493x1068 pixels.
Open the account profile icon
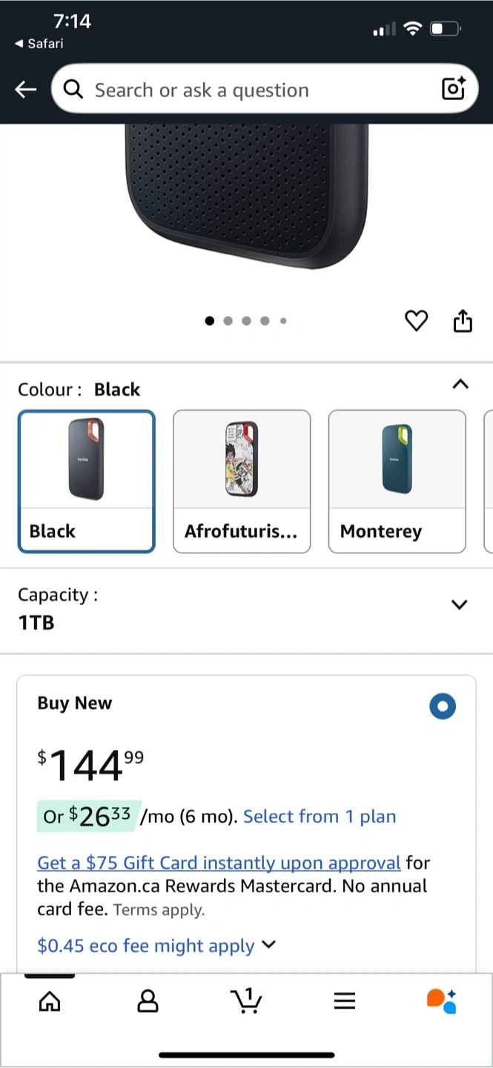(x=148, y=1001)
